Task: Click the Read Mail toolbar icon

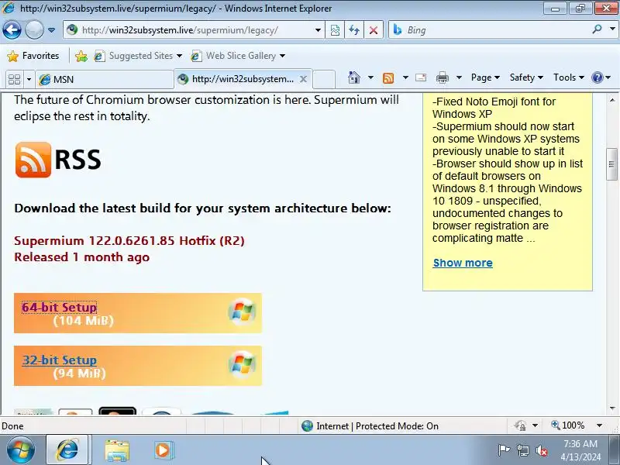Action: pos(421,77)
